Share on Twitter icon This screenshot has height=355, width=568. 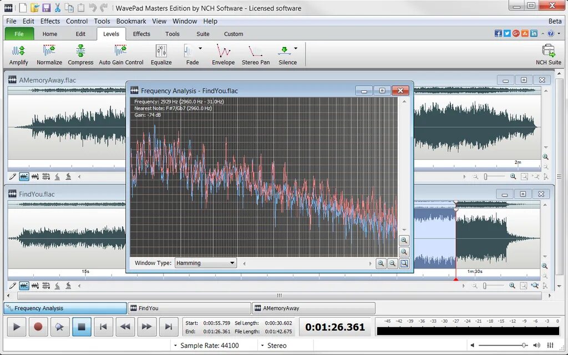click(x=507, y=33)
